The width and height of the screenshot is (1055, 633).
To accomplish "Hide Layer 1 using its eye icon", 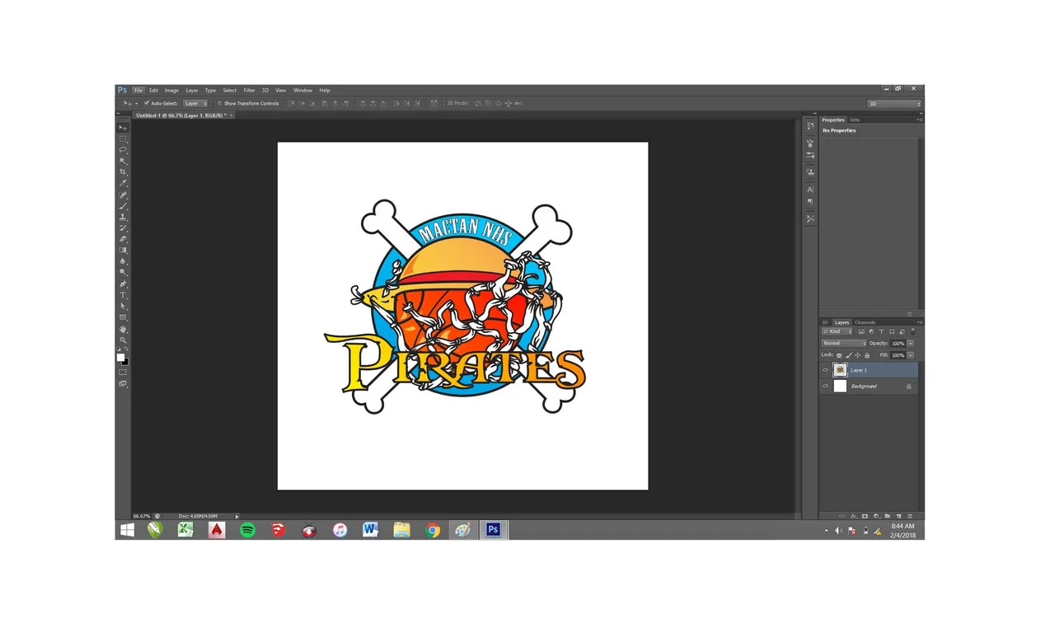I will (x=825, y=370).
